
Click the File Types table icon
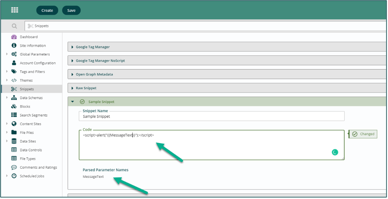(14, 159)
